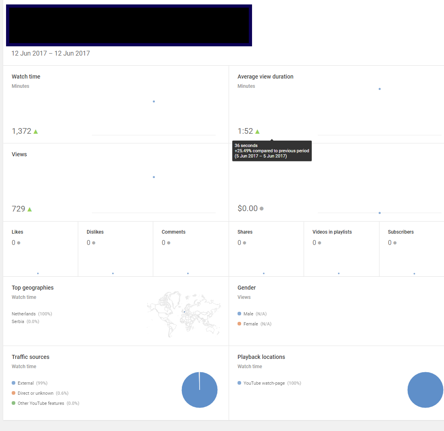Open the Dislikes metric card
Viewport: 444px width, 431px height.
click(x=115, y=249)
